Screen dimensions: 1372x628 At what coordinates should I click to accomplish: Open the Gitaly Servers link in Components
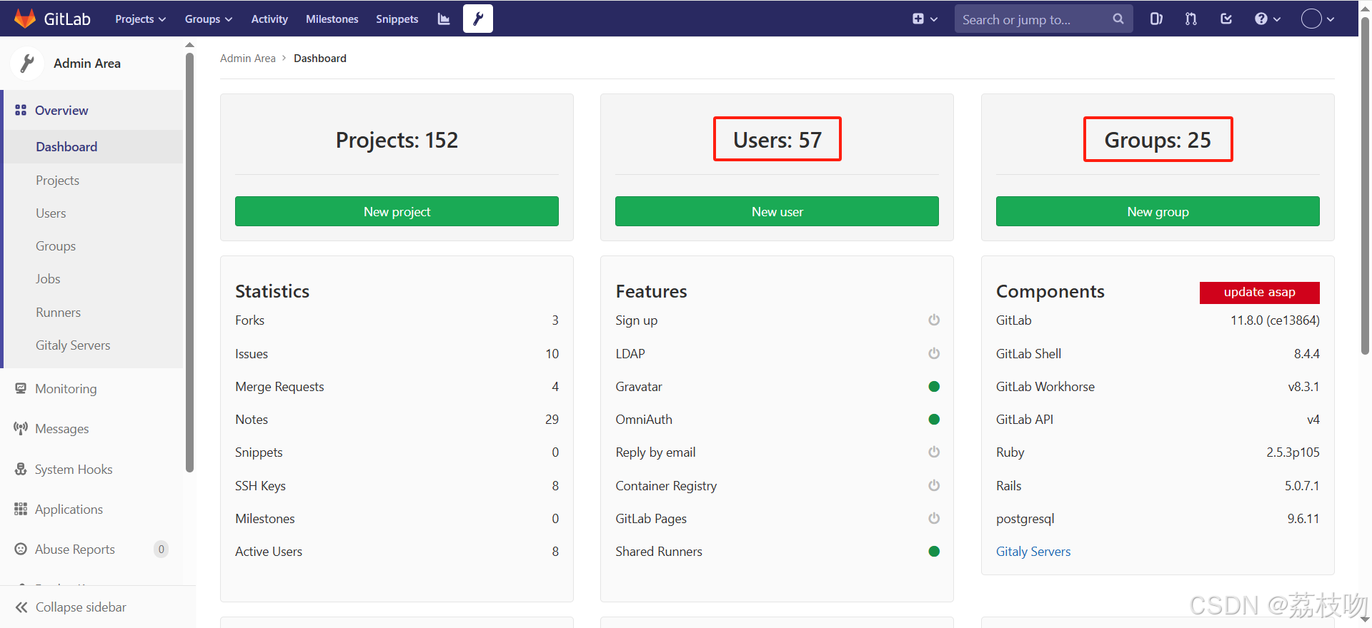tap(1033, 552)
